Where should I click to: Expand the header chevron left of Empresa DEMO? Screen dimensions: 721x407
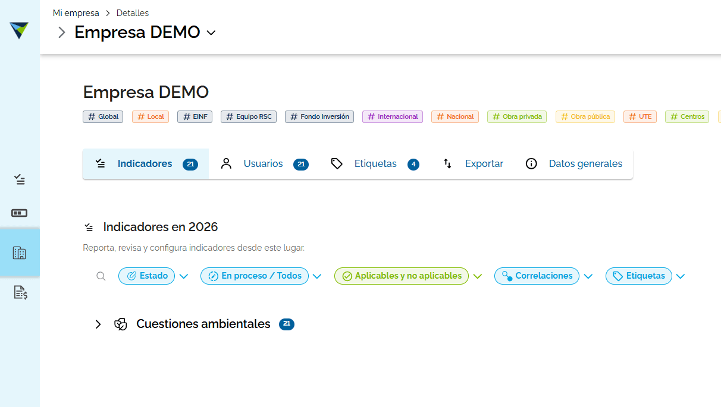click(61, 33)
